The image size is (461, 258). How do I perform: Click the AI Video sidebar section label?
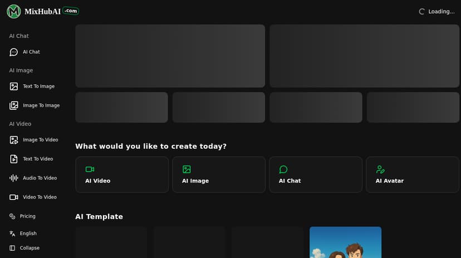pos(20,124)
